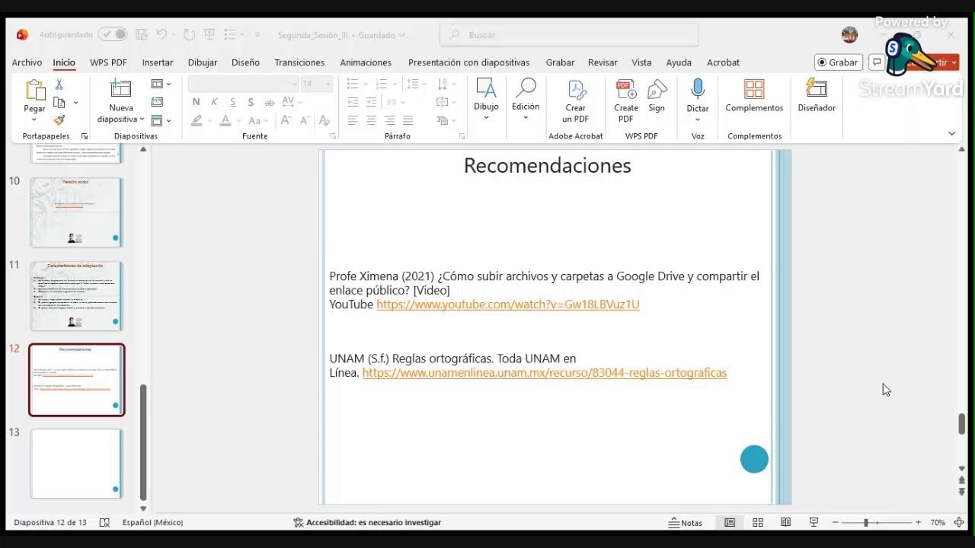Viewport: 975px width, 548px height.
Task: Clear all formatting with the eraser A icon
Action: [324, 120]
